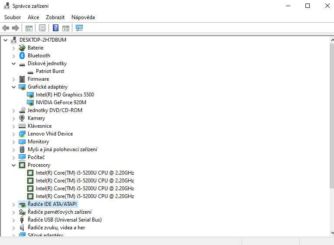Viewport: 334px width, 245px height.
Task: Expand the Bluetooth category
Action: 13,56
